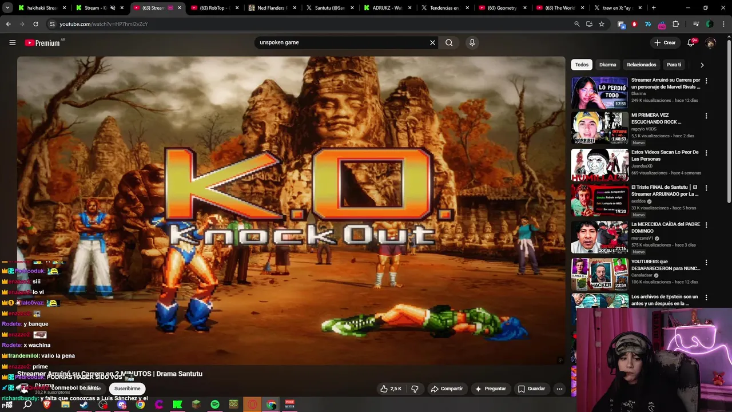Open options for El Triste FINAL video
732x412 pixels.
pos(706,188)
